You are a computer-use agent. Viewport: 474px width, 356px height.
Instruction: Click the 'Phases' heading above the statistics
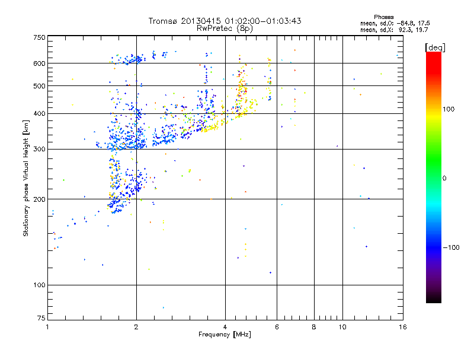(x=383, y=17)
